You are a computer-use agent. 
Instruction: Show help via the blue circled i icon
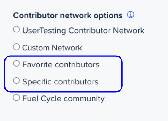click(130, 15)
